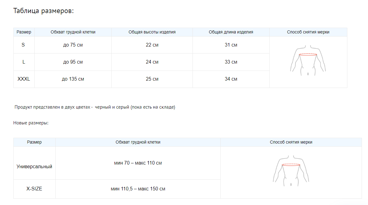Click the torso measurement illustration in the new sizes table
The width and height of the screenshot is (368, 205).
pyautogui.click(x=291, y=170)
